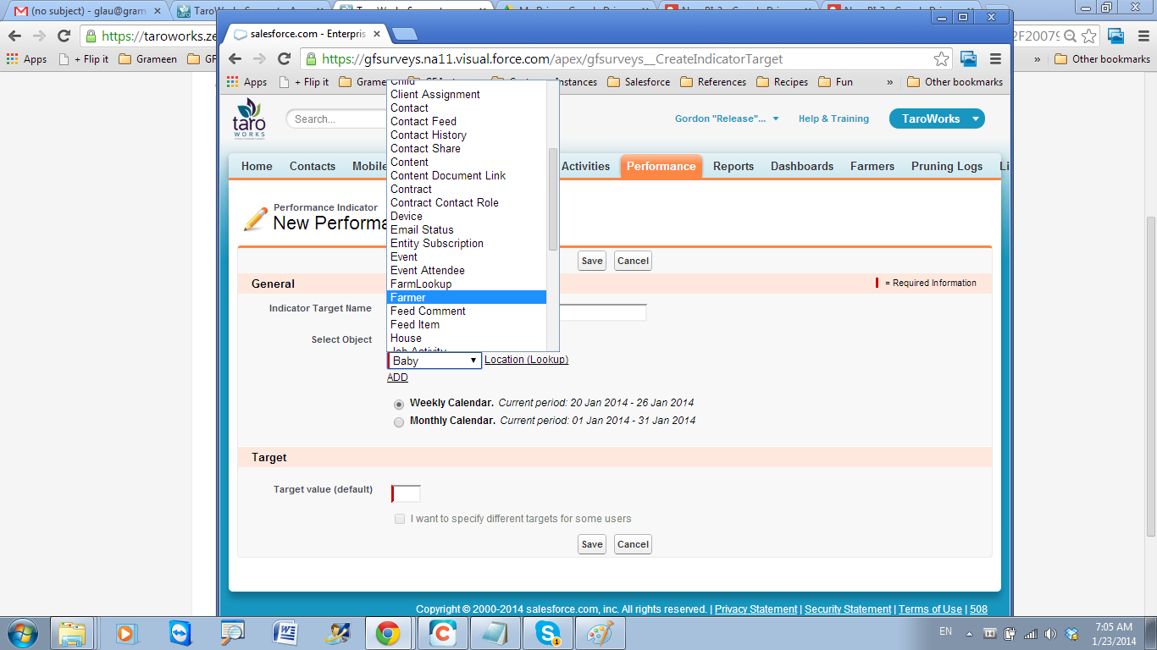Launch Microsoft Word from the taskbar
The image size is (1157, 650).
(284, 633)
